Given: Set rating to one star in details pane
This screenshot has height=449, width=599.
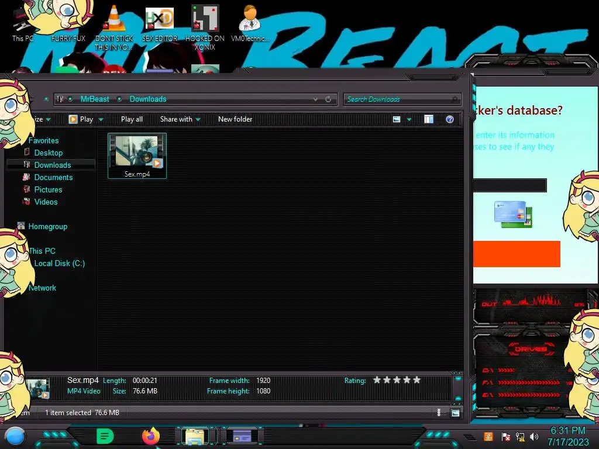Looking at the screenshot, I should click(x=377, y=380).
